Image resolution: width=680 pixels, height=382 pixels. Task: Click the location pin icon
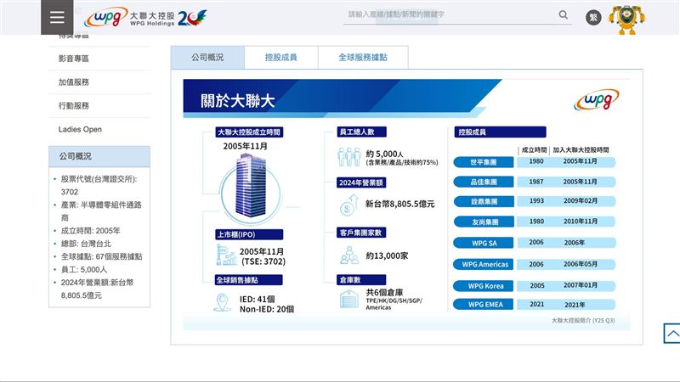pos(222,302)
